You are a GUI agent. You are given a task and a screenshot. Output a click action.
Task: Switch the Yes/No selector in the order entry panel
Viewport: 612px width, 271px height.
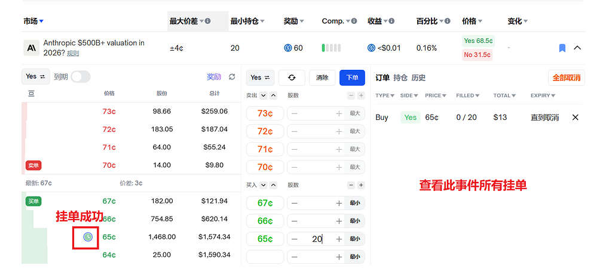click(260, 78)
